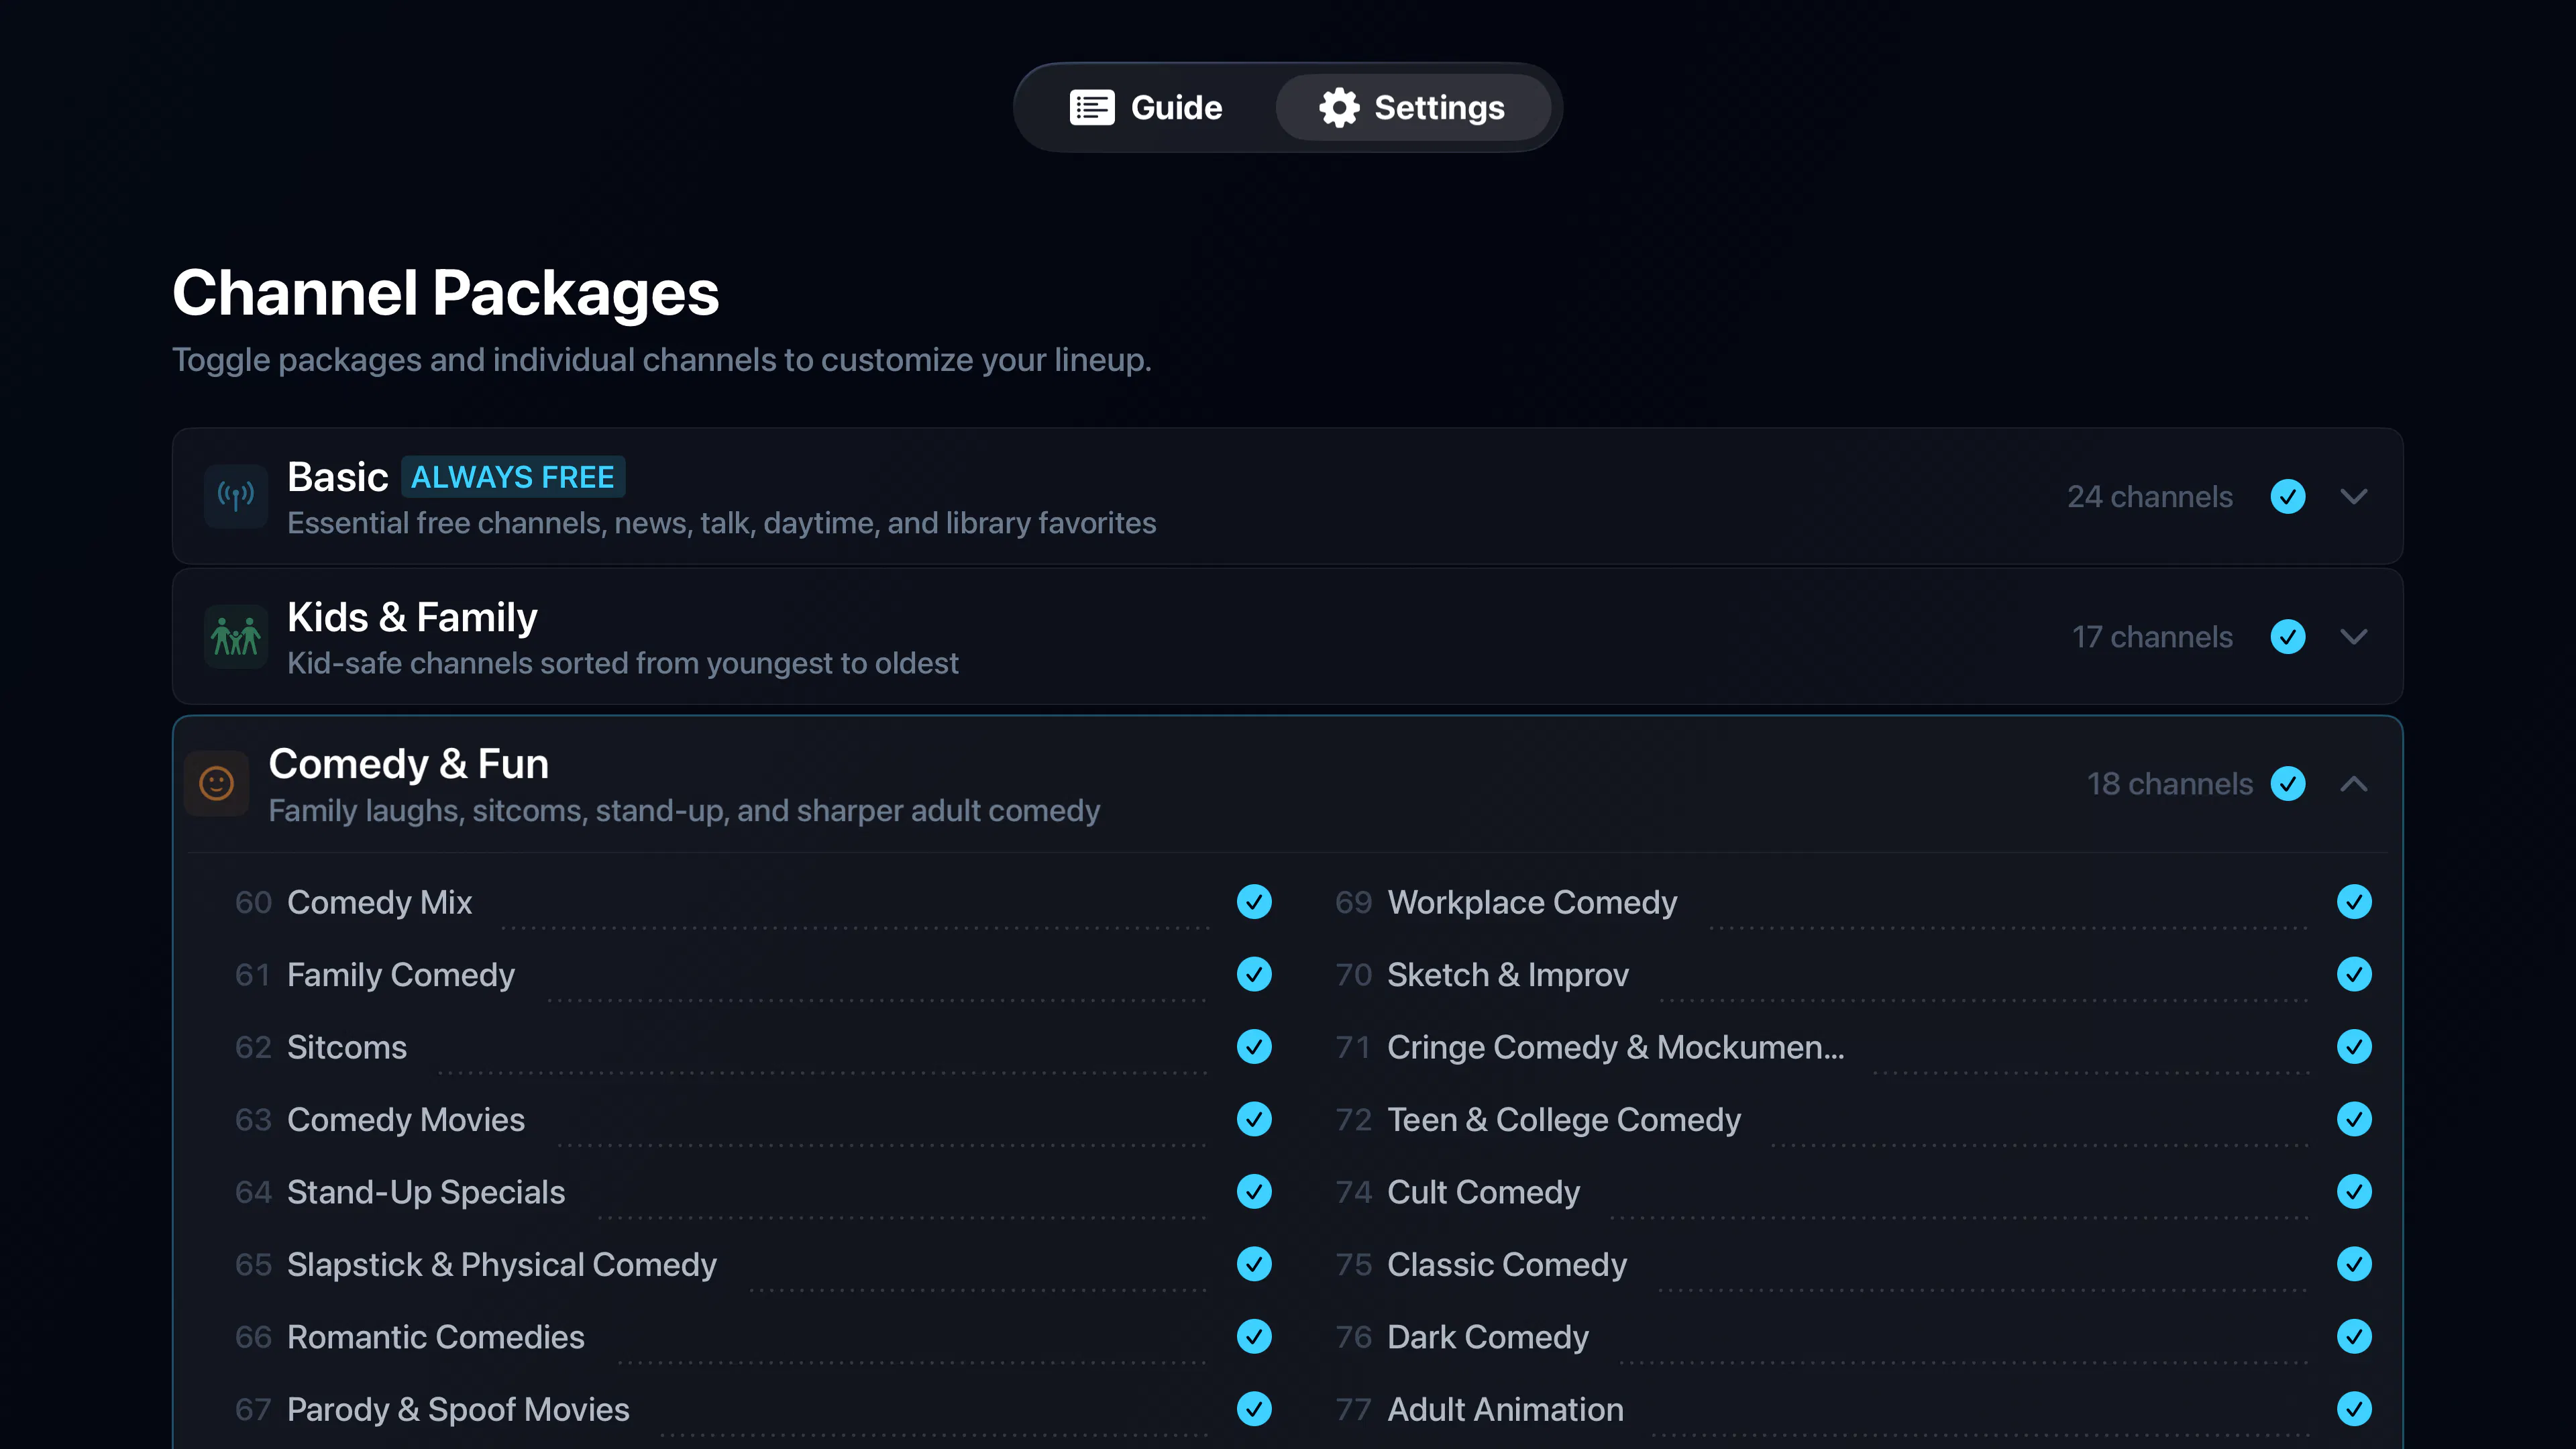Disable Teen & College Comedy channel

[x=2354, y=1119]
